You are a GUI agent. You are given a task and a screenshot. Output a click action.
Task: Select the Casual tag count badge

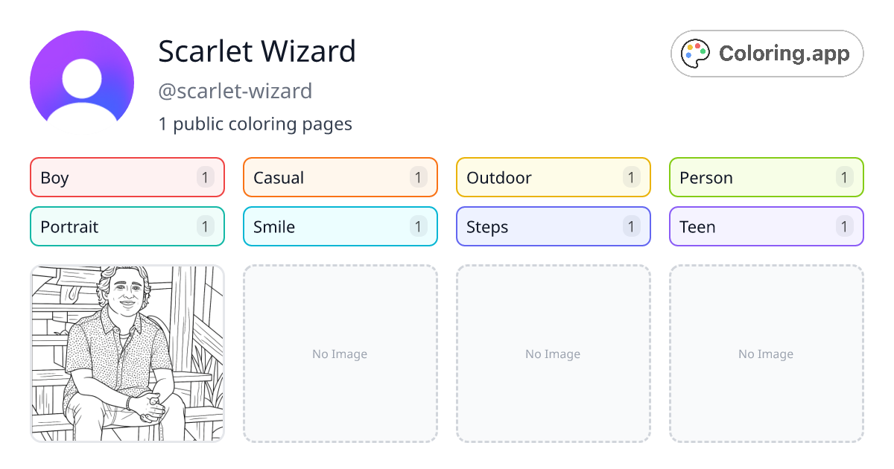click(418, 177)
